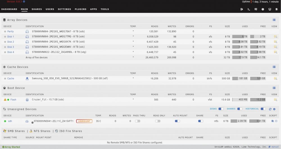Click Cache free space bar 320 GB

(x=258, y=78)
